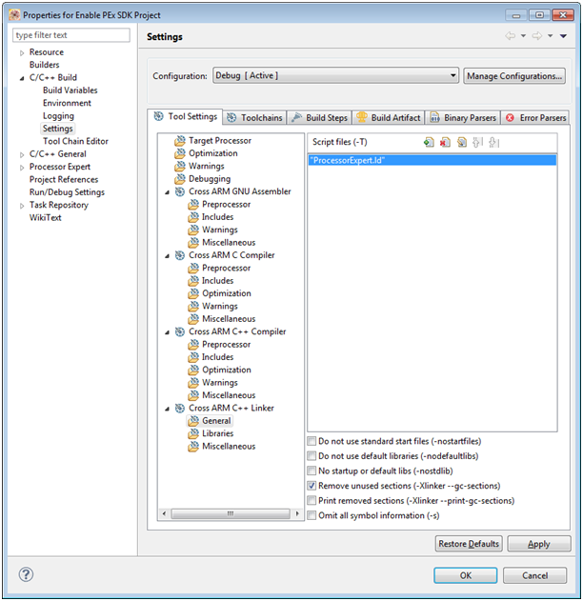Switch to the Build Artifact tab

point(389,118)
